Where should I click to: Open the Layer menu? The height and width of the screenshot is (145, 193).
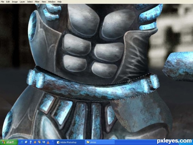pyautogui.click(x=22, y=2)
